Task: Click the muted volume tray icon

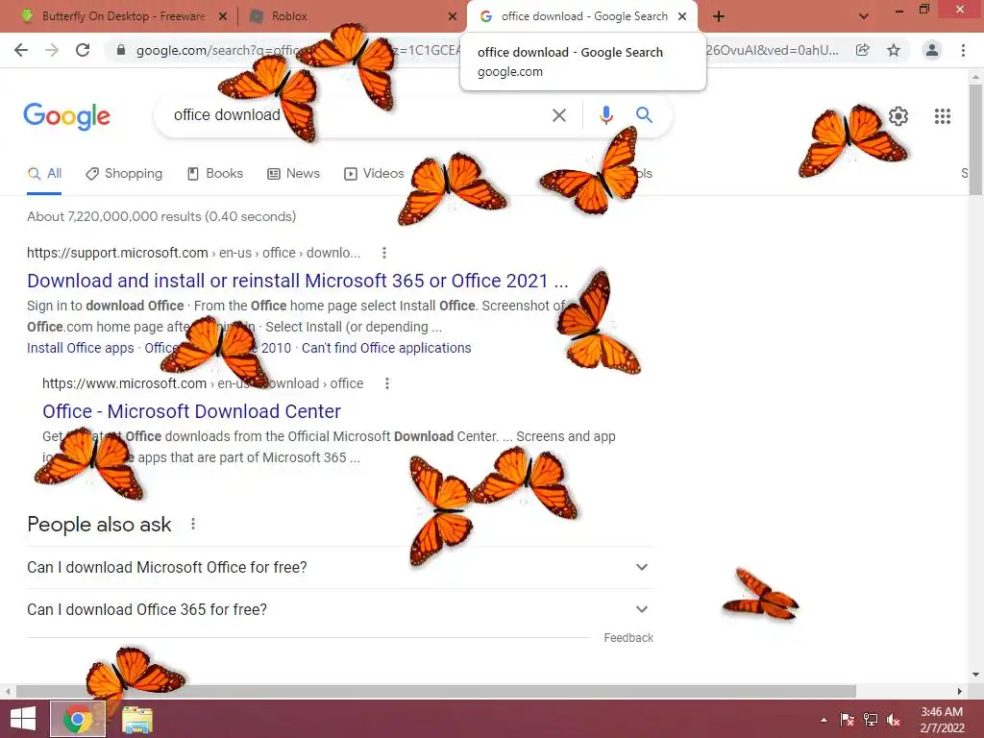Action: [x=894, y=720]
